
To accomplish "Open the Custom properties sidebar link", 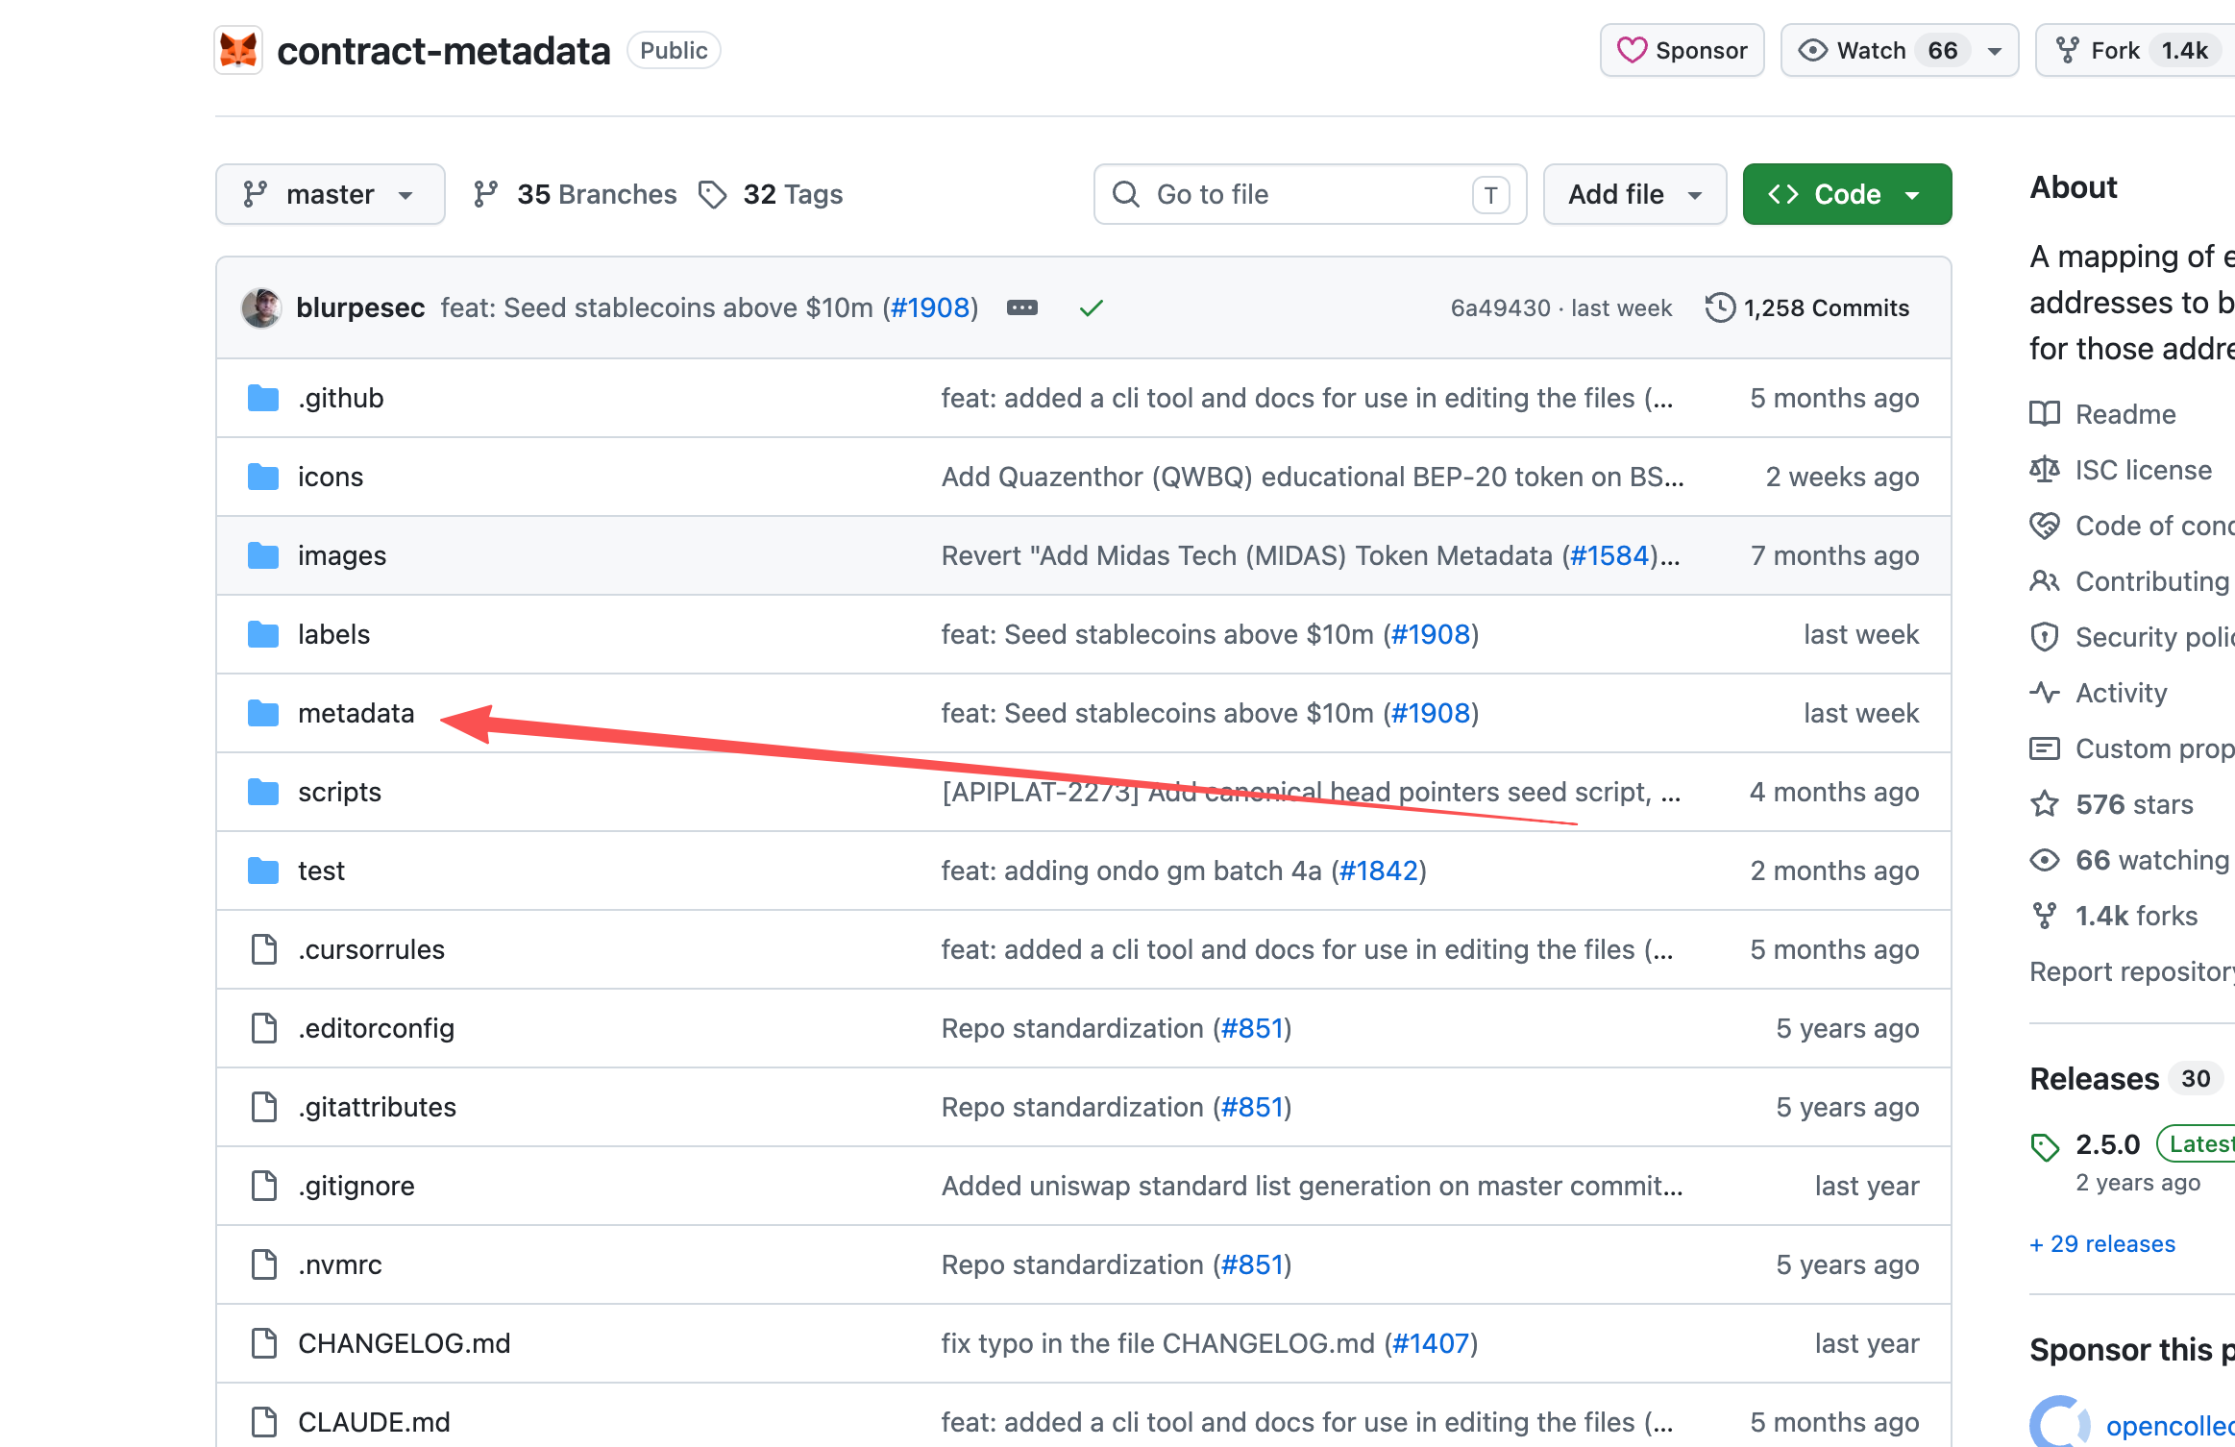I will point(2132,748).
